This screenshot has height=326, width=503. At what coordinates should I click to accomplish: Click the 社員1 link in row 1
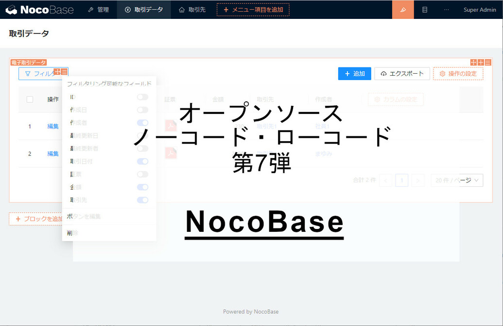[322, 126]
